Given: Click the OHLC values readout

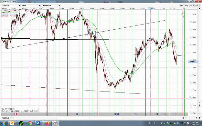Looking at the screenshot, I should [20, 111].
